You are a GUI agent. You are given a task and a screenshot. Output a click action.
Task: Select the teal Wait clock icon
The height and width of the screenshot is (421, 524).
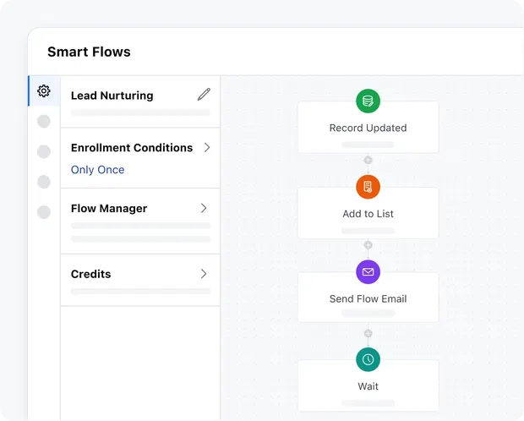(x=368, y=359)
